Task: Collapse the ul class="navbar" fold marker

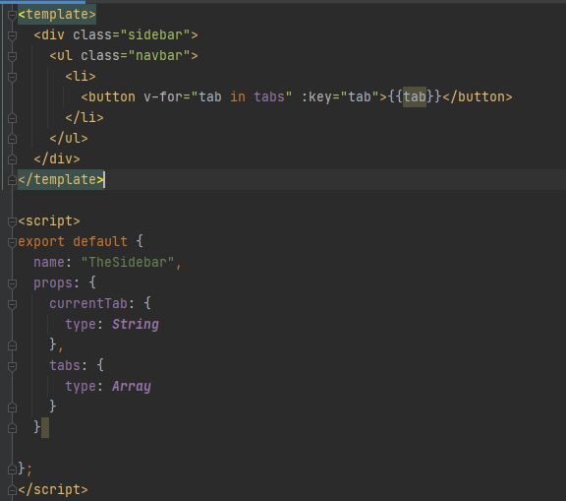Action: (x=12, y=56)
